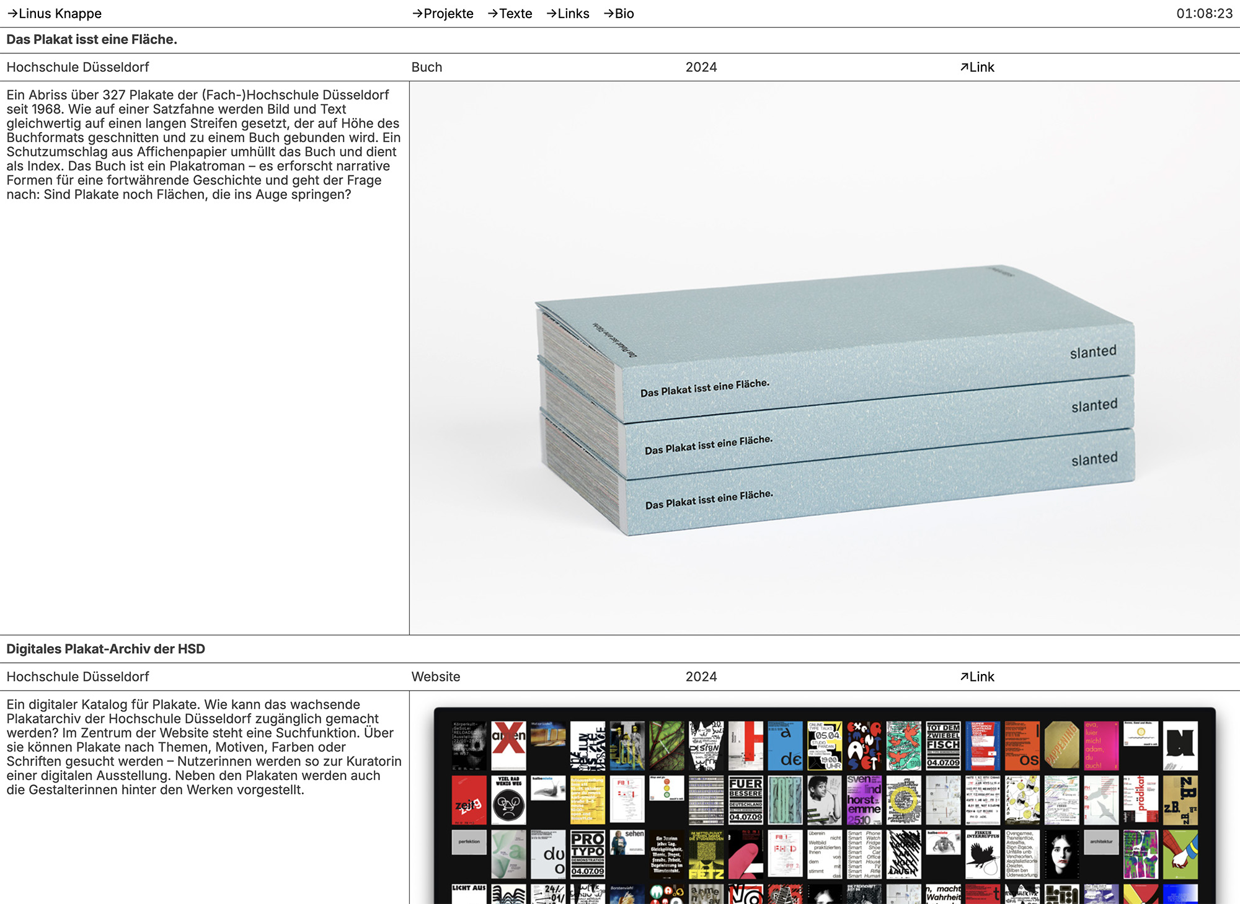Open the Link for the Buch project
This screenshot has height=904, width=1240.
977,67
